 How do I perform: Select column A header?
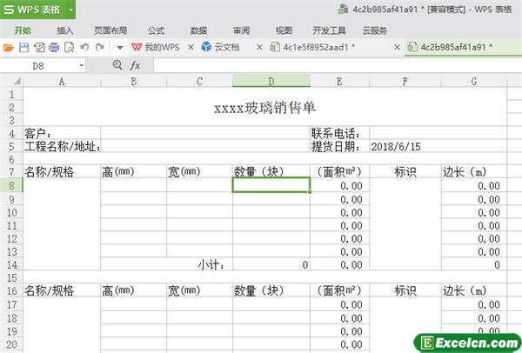(62, 81)
